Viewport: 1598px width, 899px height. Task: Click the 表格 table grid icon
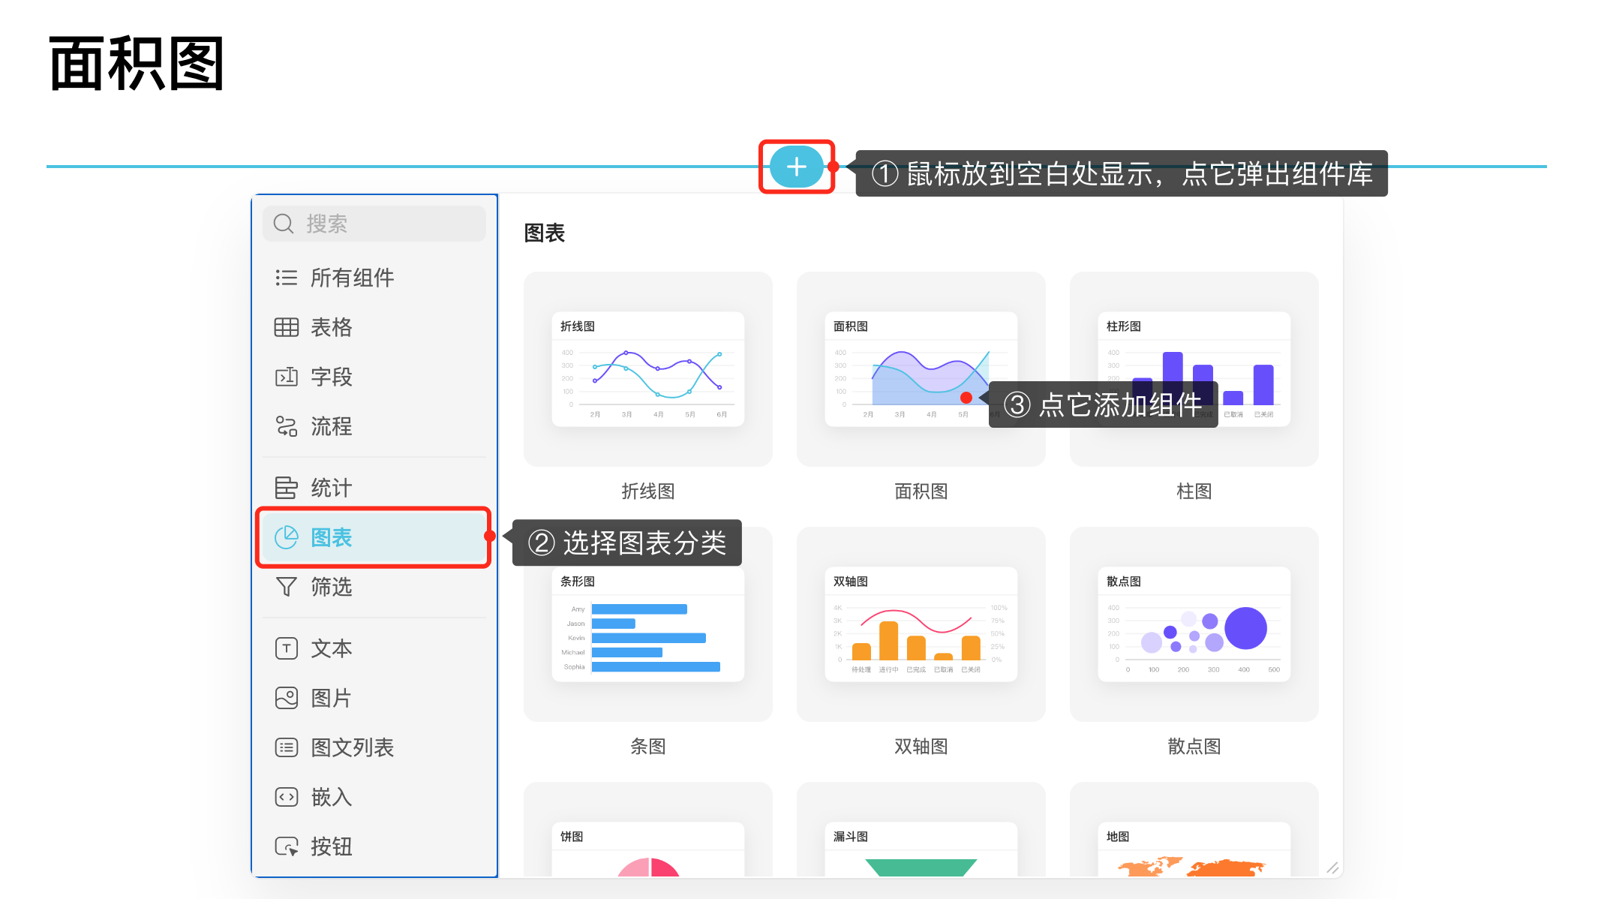(x=286, y=327)
